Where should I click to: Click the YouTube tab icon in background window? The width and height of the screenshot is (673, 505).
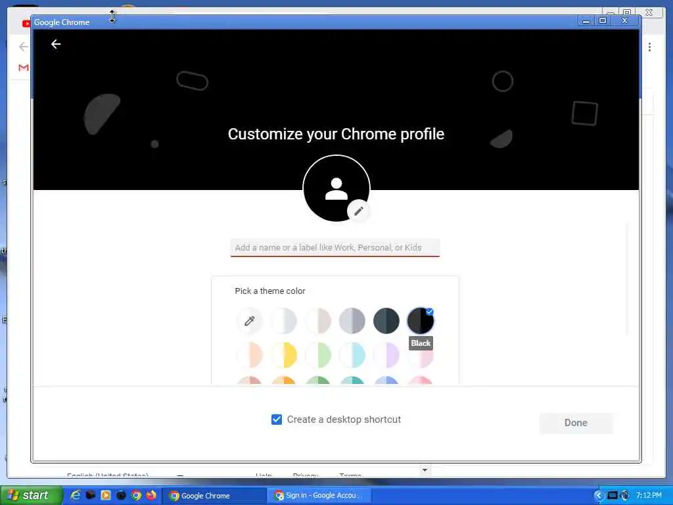(26, 23)
